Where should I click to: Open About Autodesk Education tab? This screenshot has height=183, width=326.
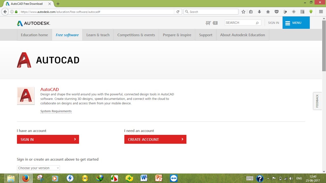(242, 35)
